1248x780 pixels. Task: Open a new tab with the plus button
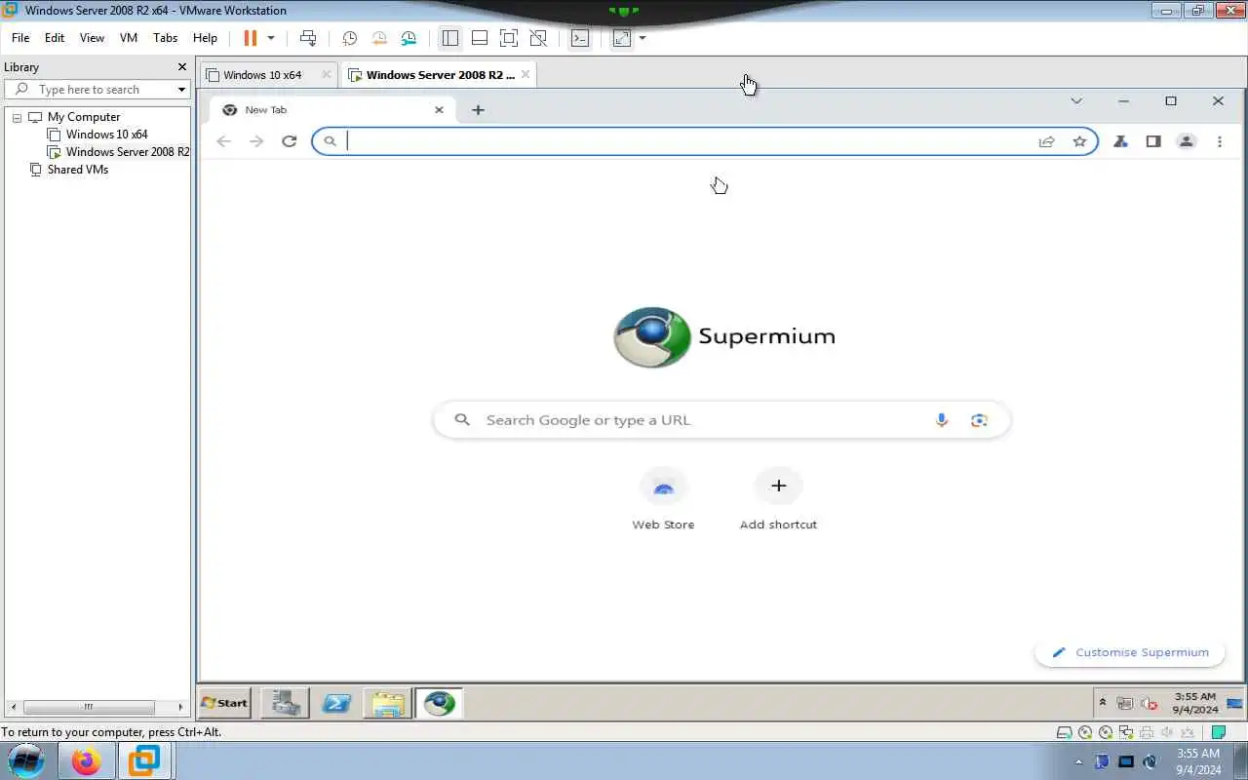[x=478, y=110]
